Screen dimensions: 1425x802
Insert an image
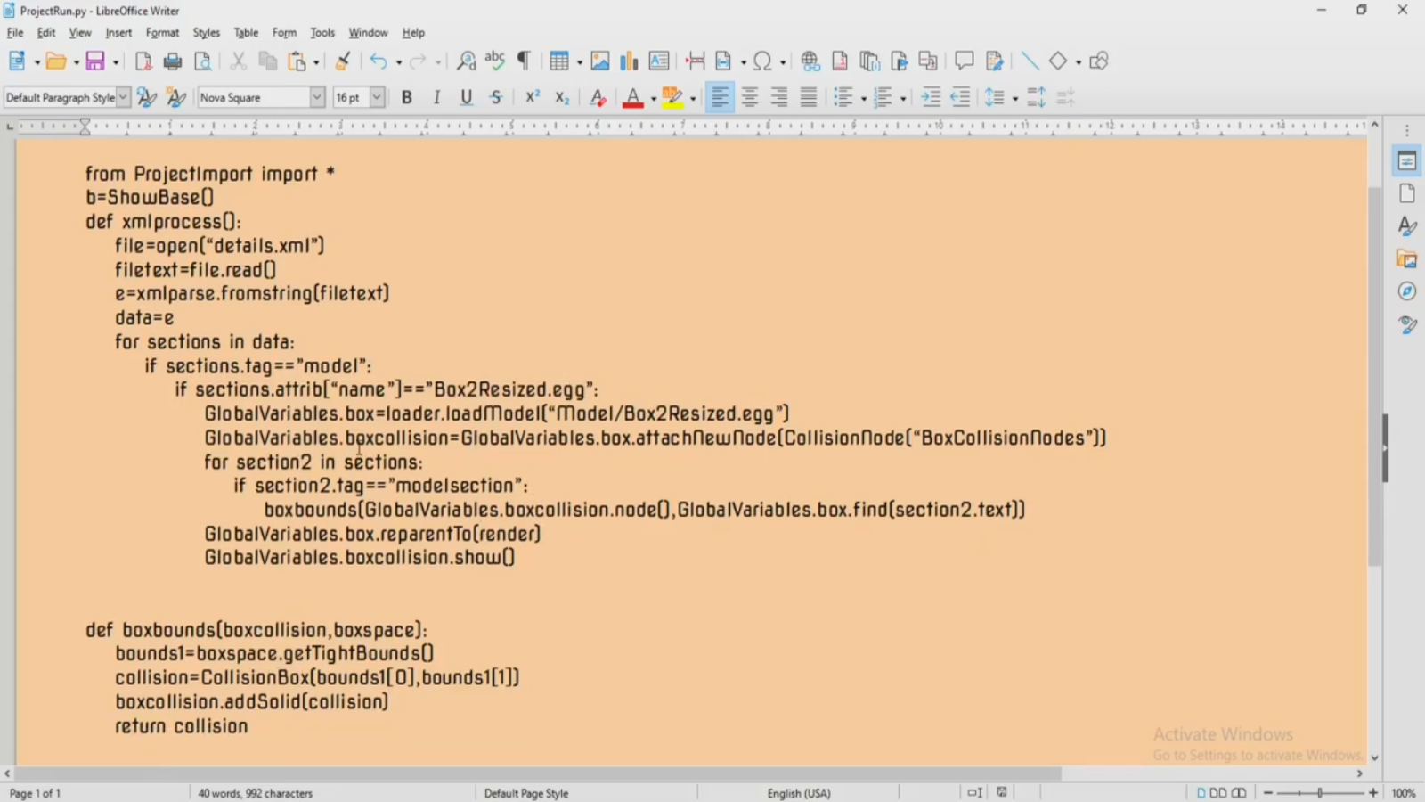pyautogui.click(x=600, y=61)
